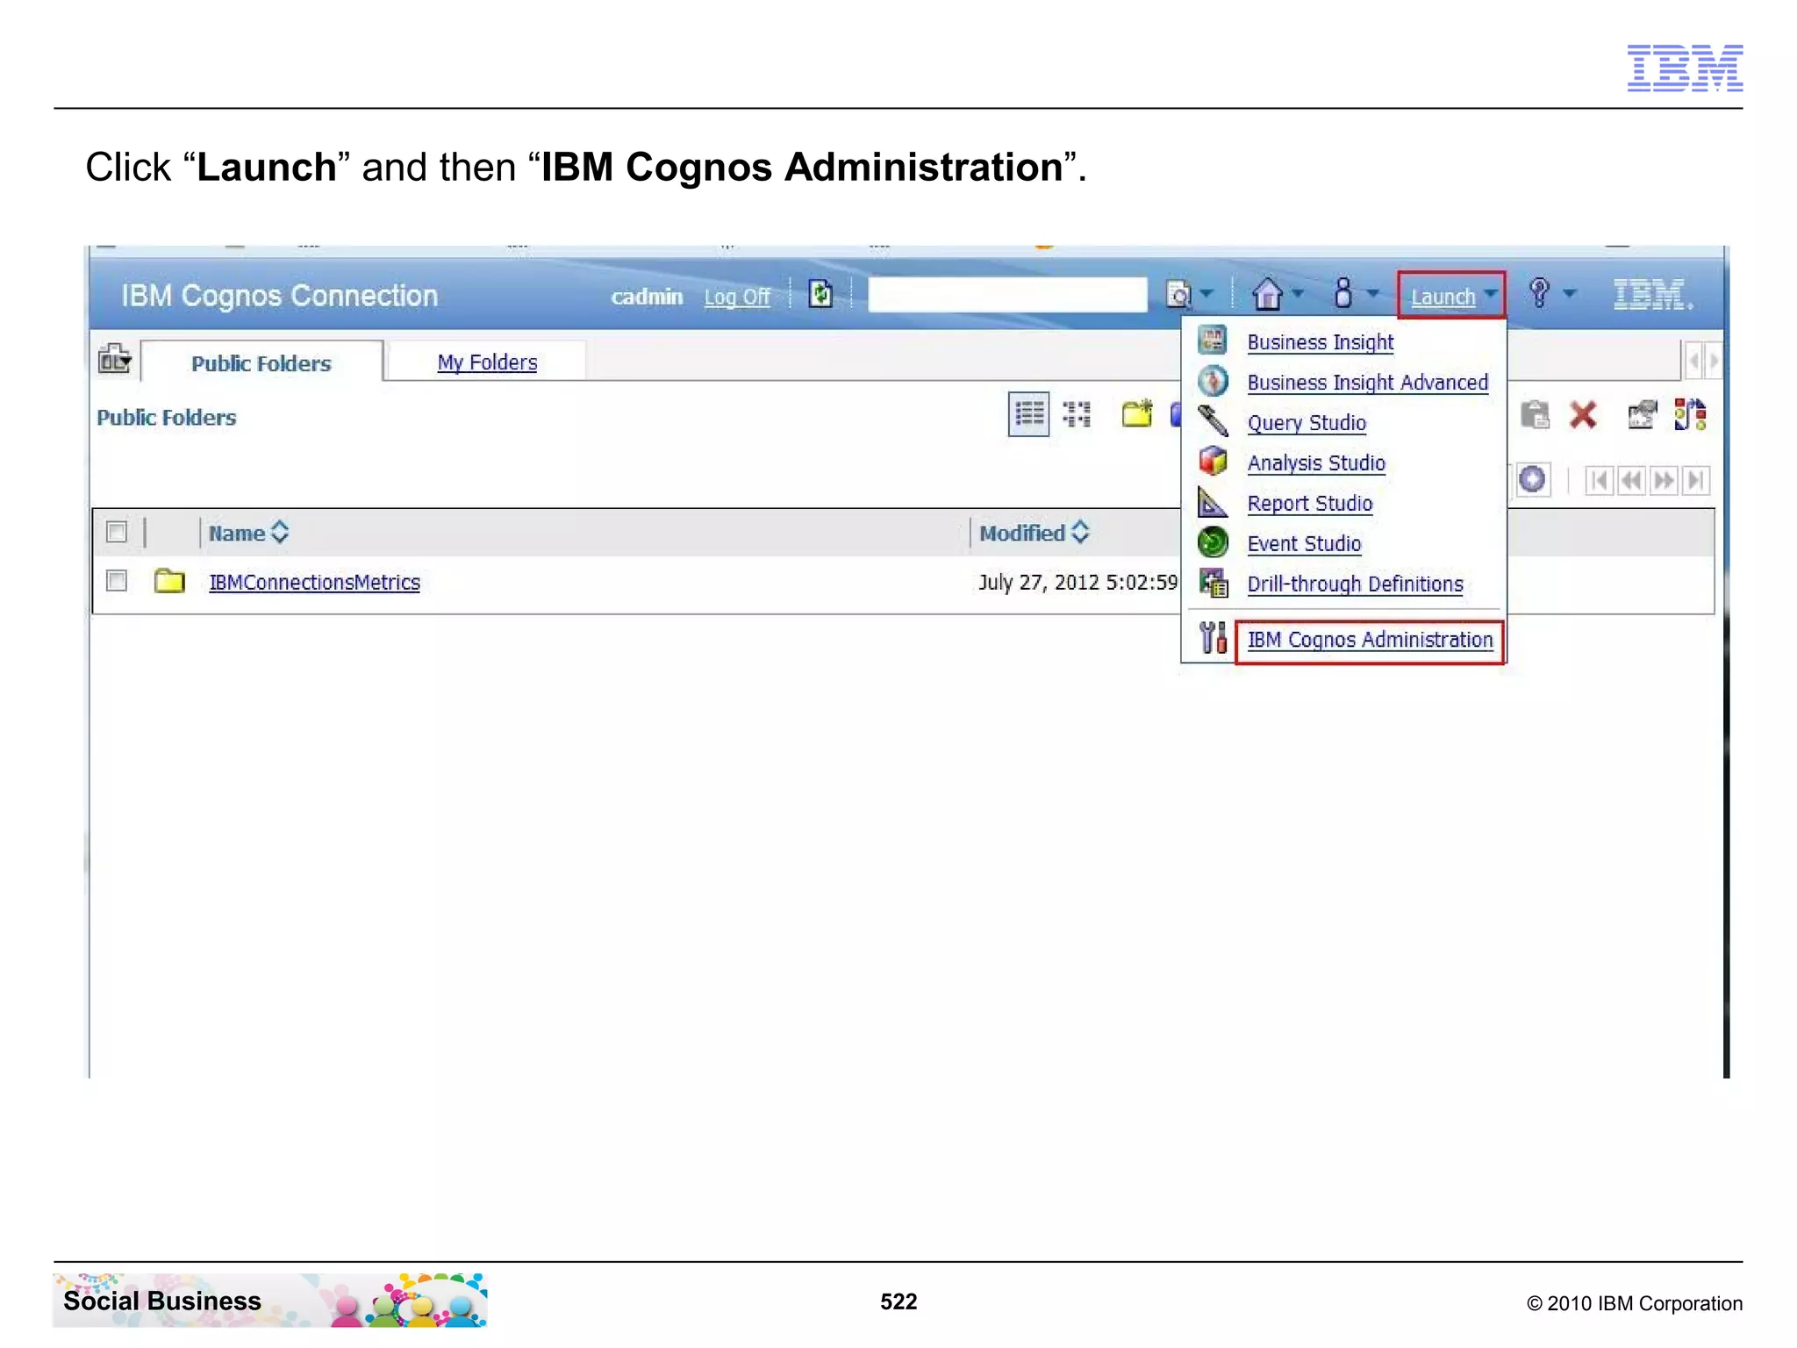Click the cadmin username text
The image size is (1797, 1348).
click(x=647, y=297)
